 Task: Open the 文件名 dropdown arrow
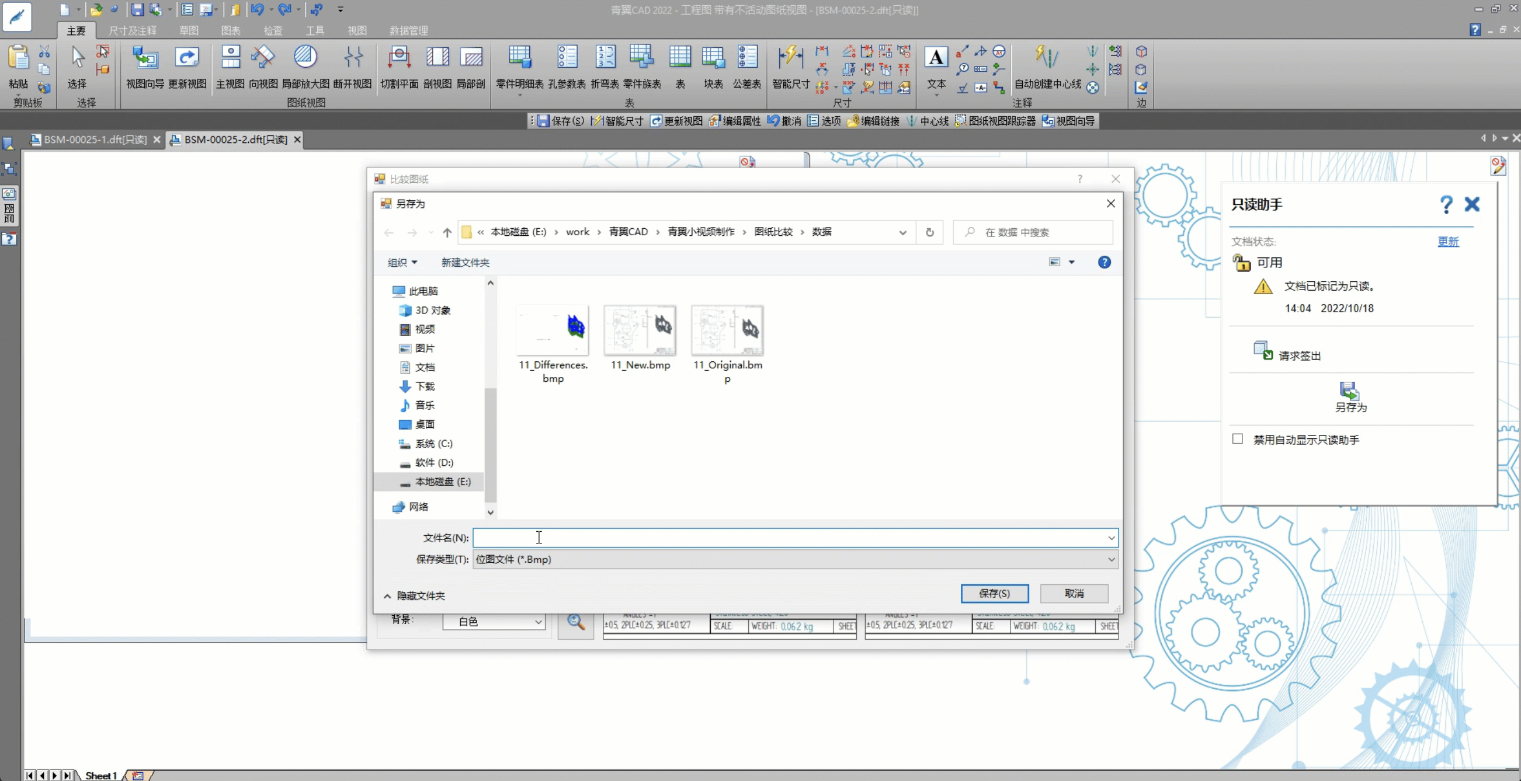coord(1111,538)
